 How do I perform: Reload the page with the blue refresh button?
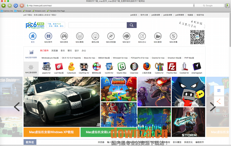click(16, 6)
